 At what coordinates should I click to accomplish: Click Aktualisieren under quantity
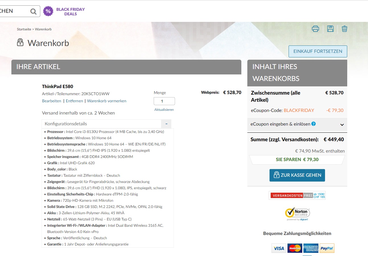pyautogui.click(x=164, y=109)
